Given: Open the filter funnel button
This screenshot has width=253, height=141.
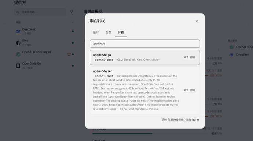Looking at the screenshot, I should pyautogui.click(x=71, y=12).
